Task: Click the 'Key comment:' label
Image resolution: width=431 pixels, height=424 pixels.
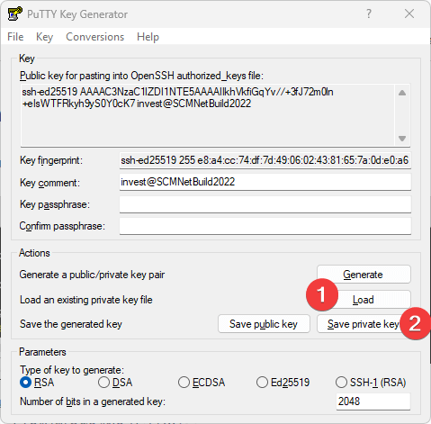Action: click(49, 183)
